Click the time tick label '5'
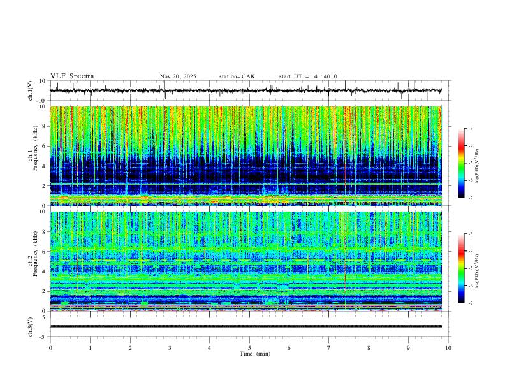Viewport: 505px width, 390px height. pos(249,348)
